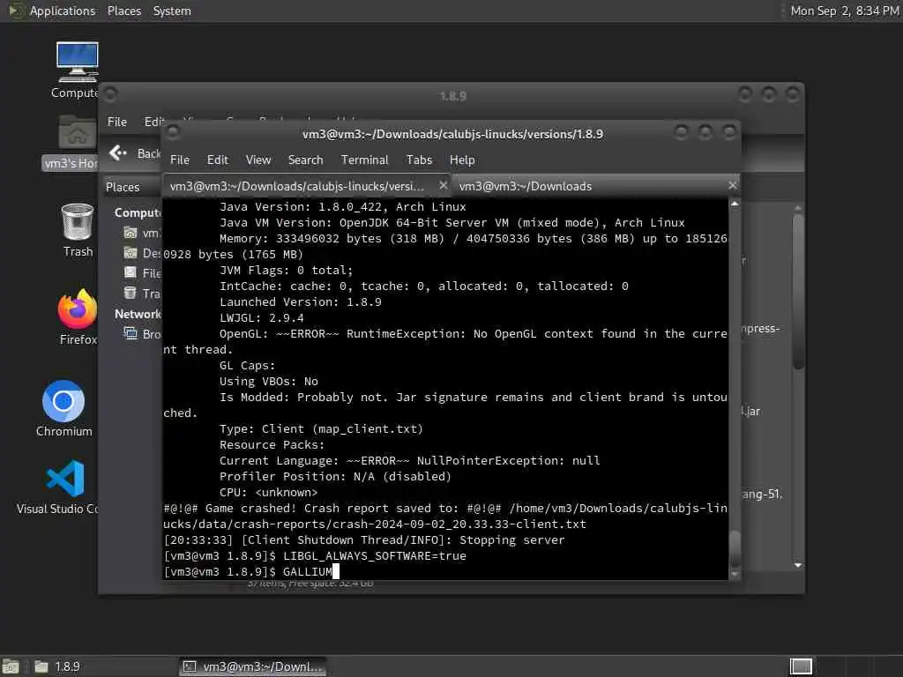Open the terminal File menu

click(x=180, y=160)
